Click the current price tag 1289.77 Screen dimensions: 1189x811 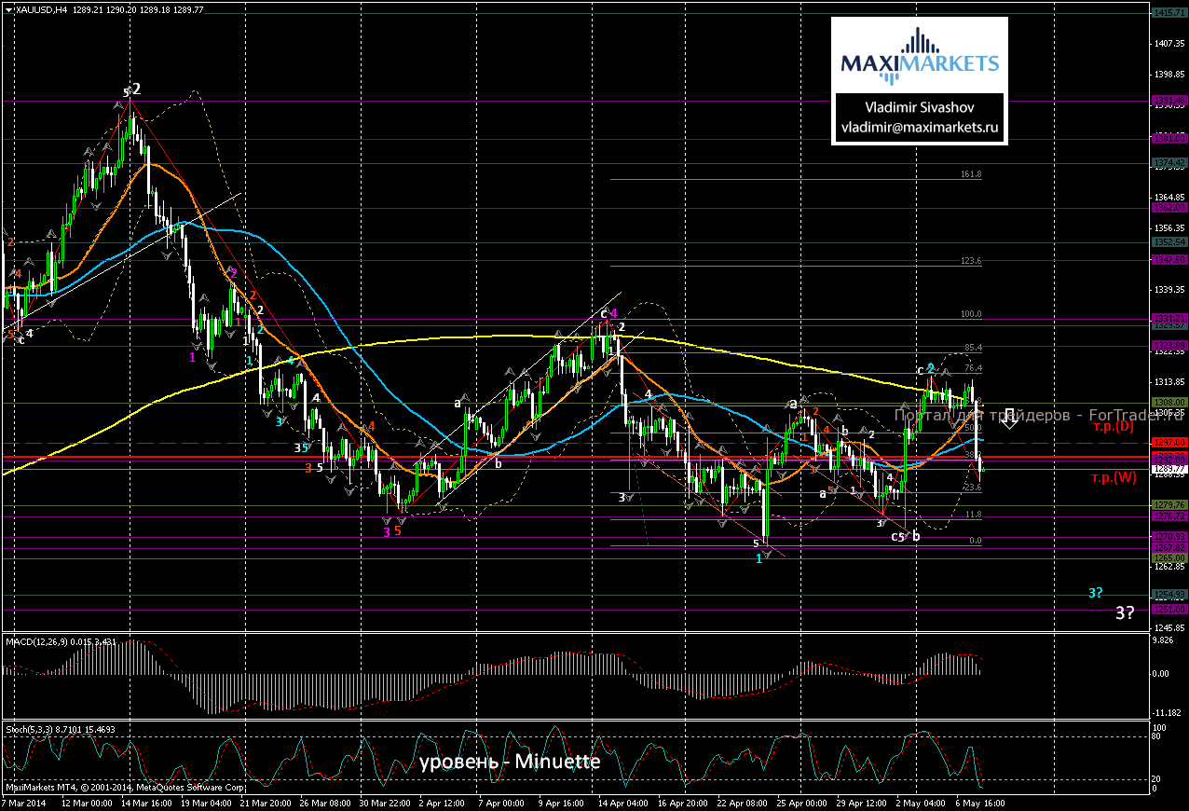1168,468
